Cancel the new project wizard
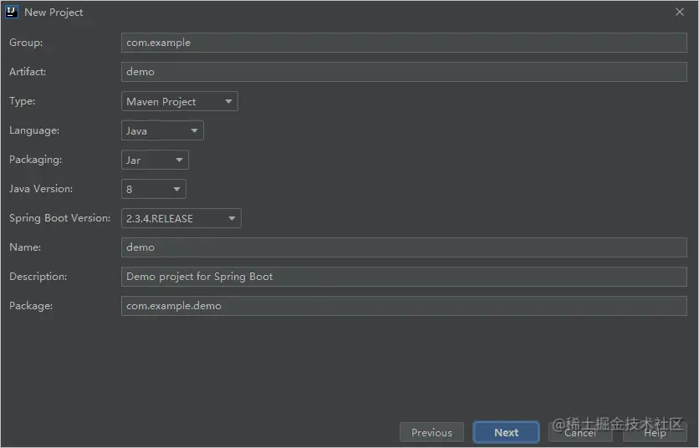The width and height of the screenshot is (699, 448). 580,432
